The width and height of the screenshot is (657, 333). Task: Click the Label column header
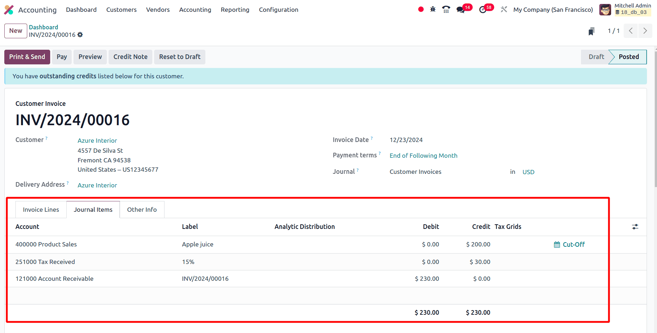click(x=190, y=227)
